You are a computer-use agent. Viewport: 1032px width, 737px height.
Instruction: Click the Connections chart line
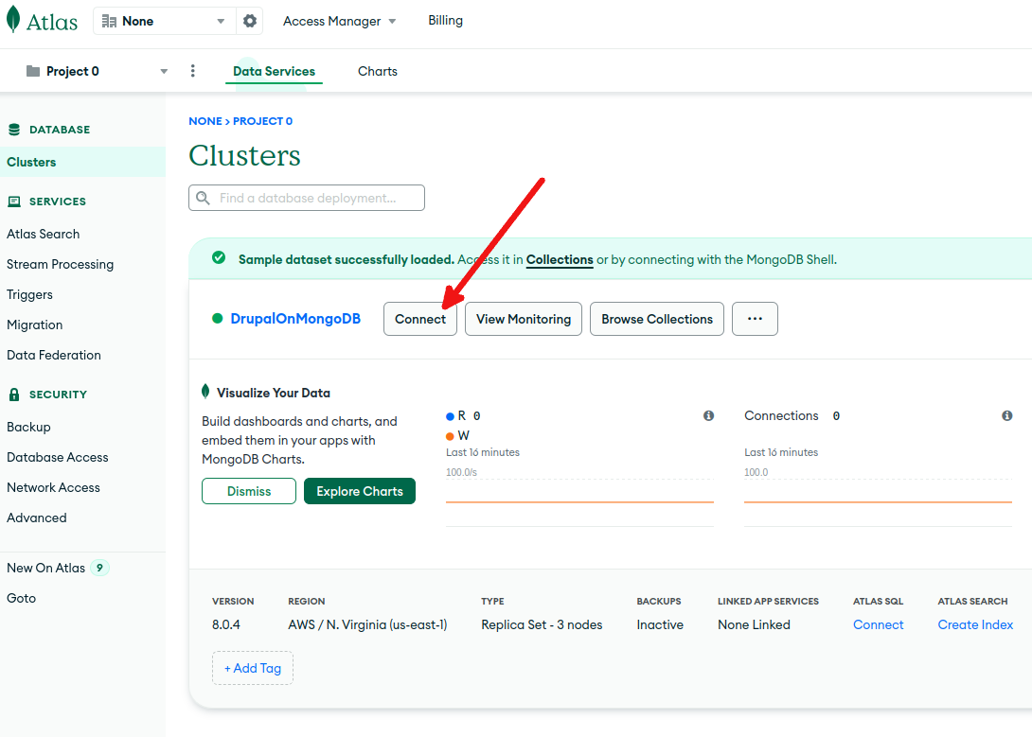pos(878,501)
